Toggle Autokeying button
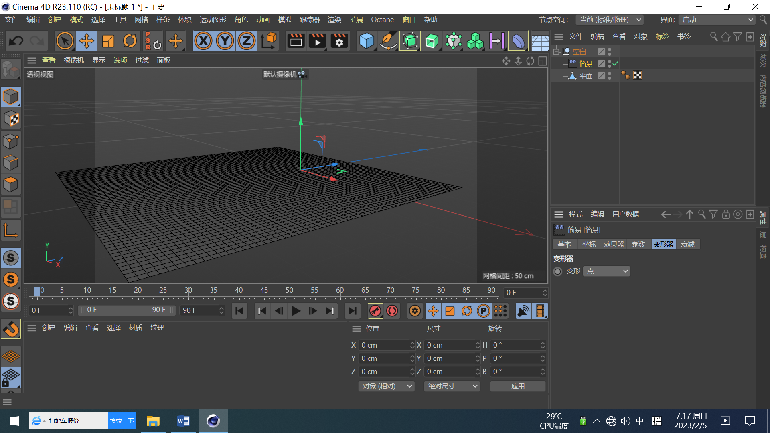Viewport: 770px width, 433px height. (392, 311)
